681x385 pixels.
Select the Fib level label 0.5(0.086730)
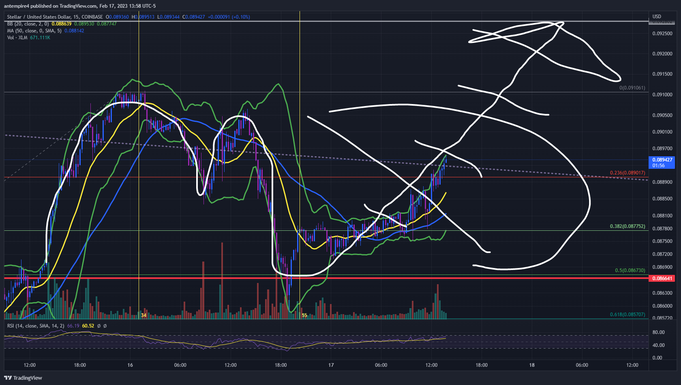pyautogui.click(x=630, y=270)
